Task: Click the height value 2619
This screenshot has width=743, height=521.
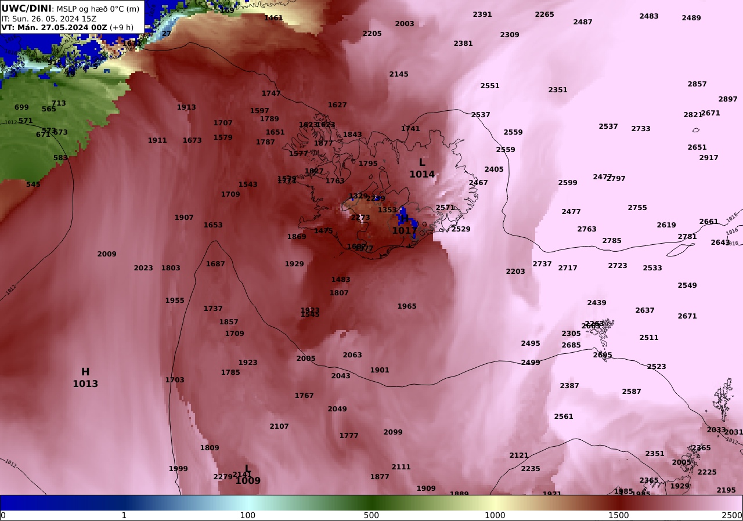Action: pyautogui.click(x=666, y=225)
